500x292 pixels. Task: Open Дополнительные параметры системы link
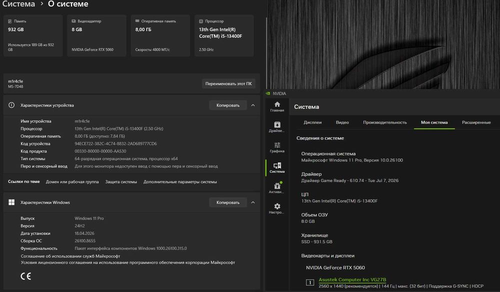coord(180,182)
